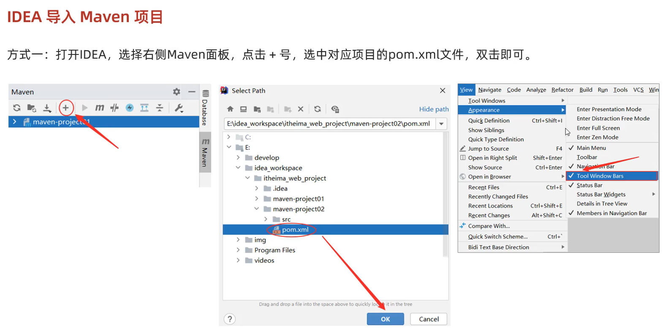Toggle the Main Menu checkmark option
The width and height of the screenshot is (668, 333).
point(591,148)
